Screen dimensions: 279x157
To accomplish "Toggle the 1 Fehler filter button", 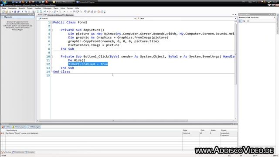I will pos(6,127).
